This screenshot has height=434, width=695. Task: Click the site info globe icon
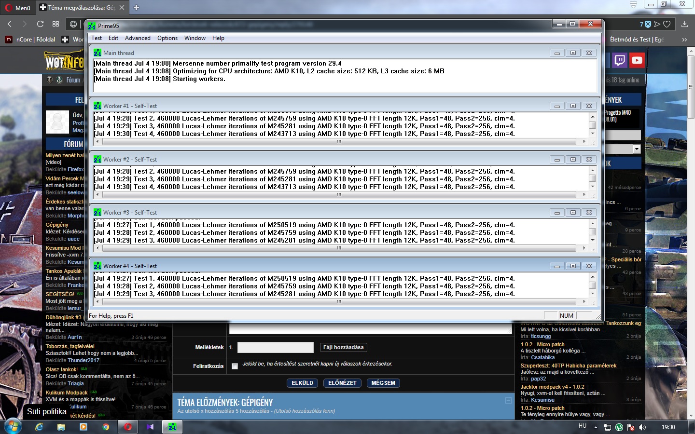[x=73, y=24]
